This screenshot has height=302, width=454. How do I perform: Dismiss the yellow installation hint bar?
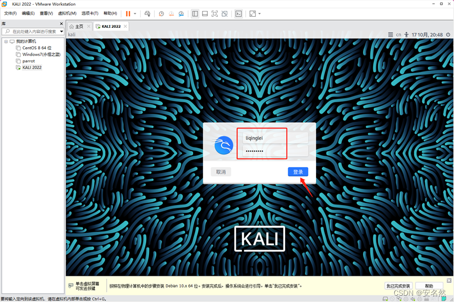point(449,281)
